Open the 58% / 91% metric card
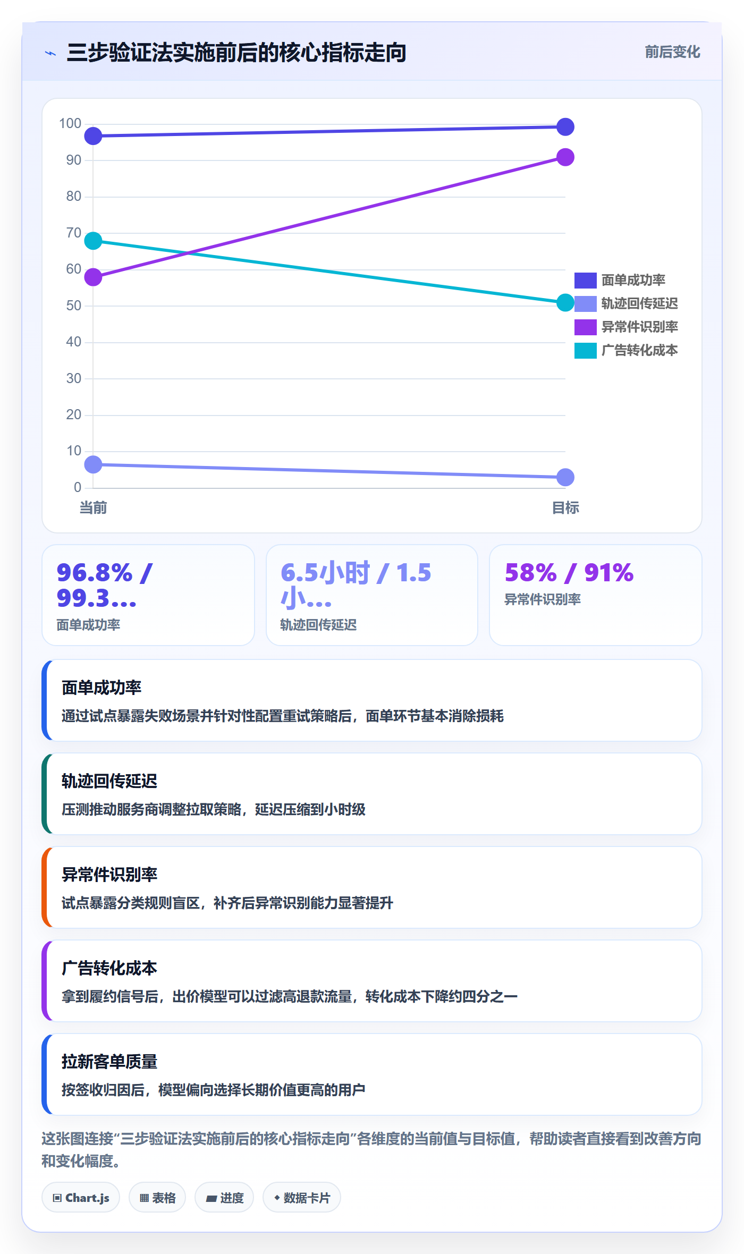 tap(596, 595)
